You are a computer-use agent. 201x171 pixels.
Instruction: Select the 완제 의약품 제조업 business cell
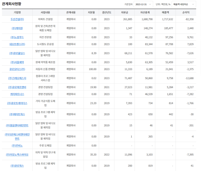[45, 62]
